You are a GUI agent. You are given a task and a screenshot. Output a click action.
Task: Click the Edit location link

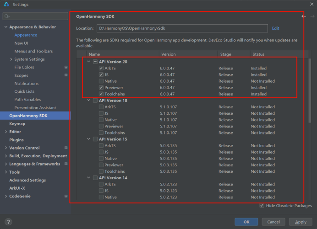[275, 28]
